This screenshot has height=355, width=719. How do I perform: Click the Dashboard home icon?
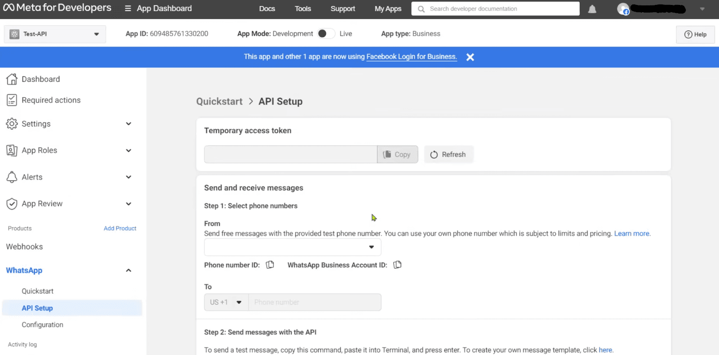pyautogui.click(x=12, y=79)
